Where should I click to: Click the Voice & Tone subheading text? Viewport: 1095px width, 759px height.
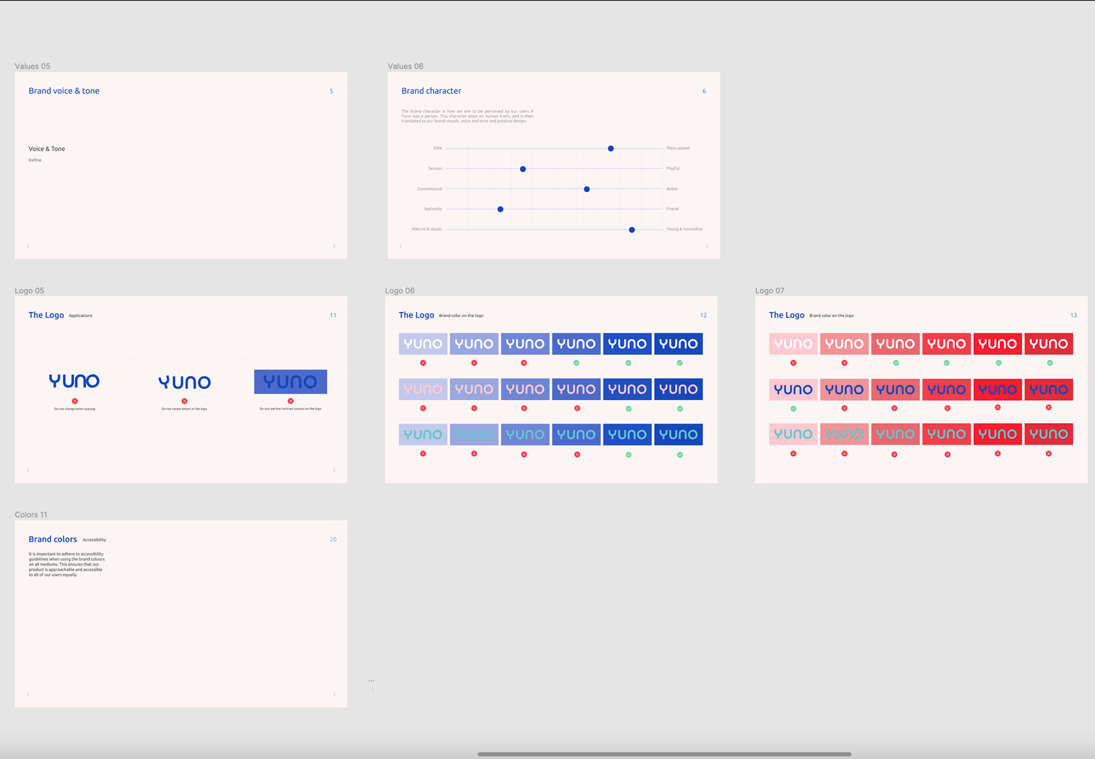(x=47, y=149)
